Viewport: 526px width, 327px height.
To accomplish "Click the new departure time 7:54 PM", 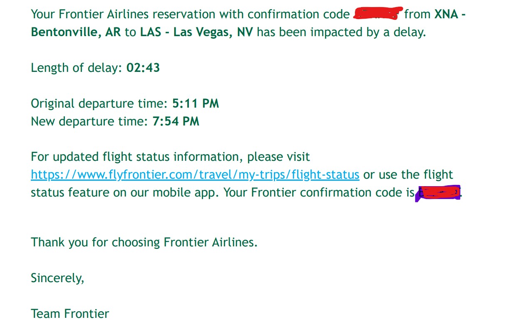I will pos(176,121).
